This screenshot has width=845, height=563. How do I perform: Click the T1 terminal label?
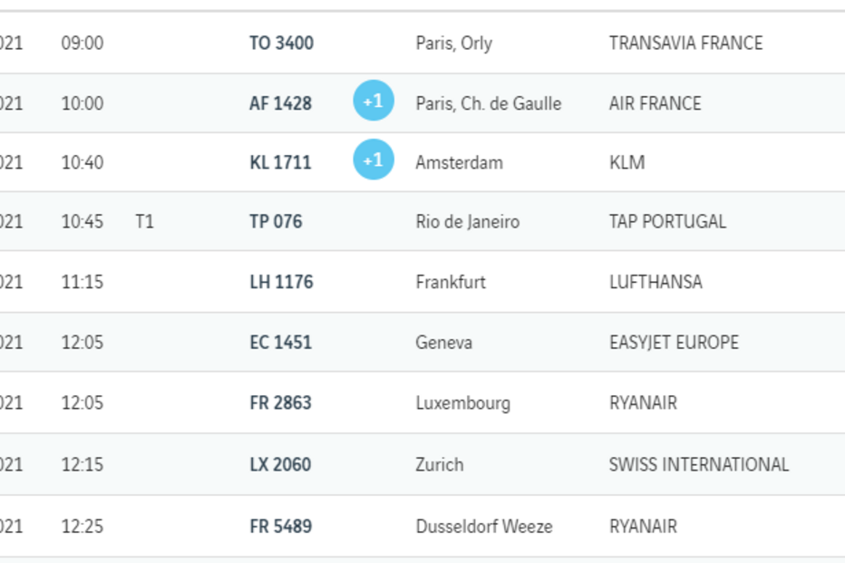144,221
